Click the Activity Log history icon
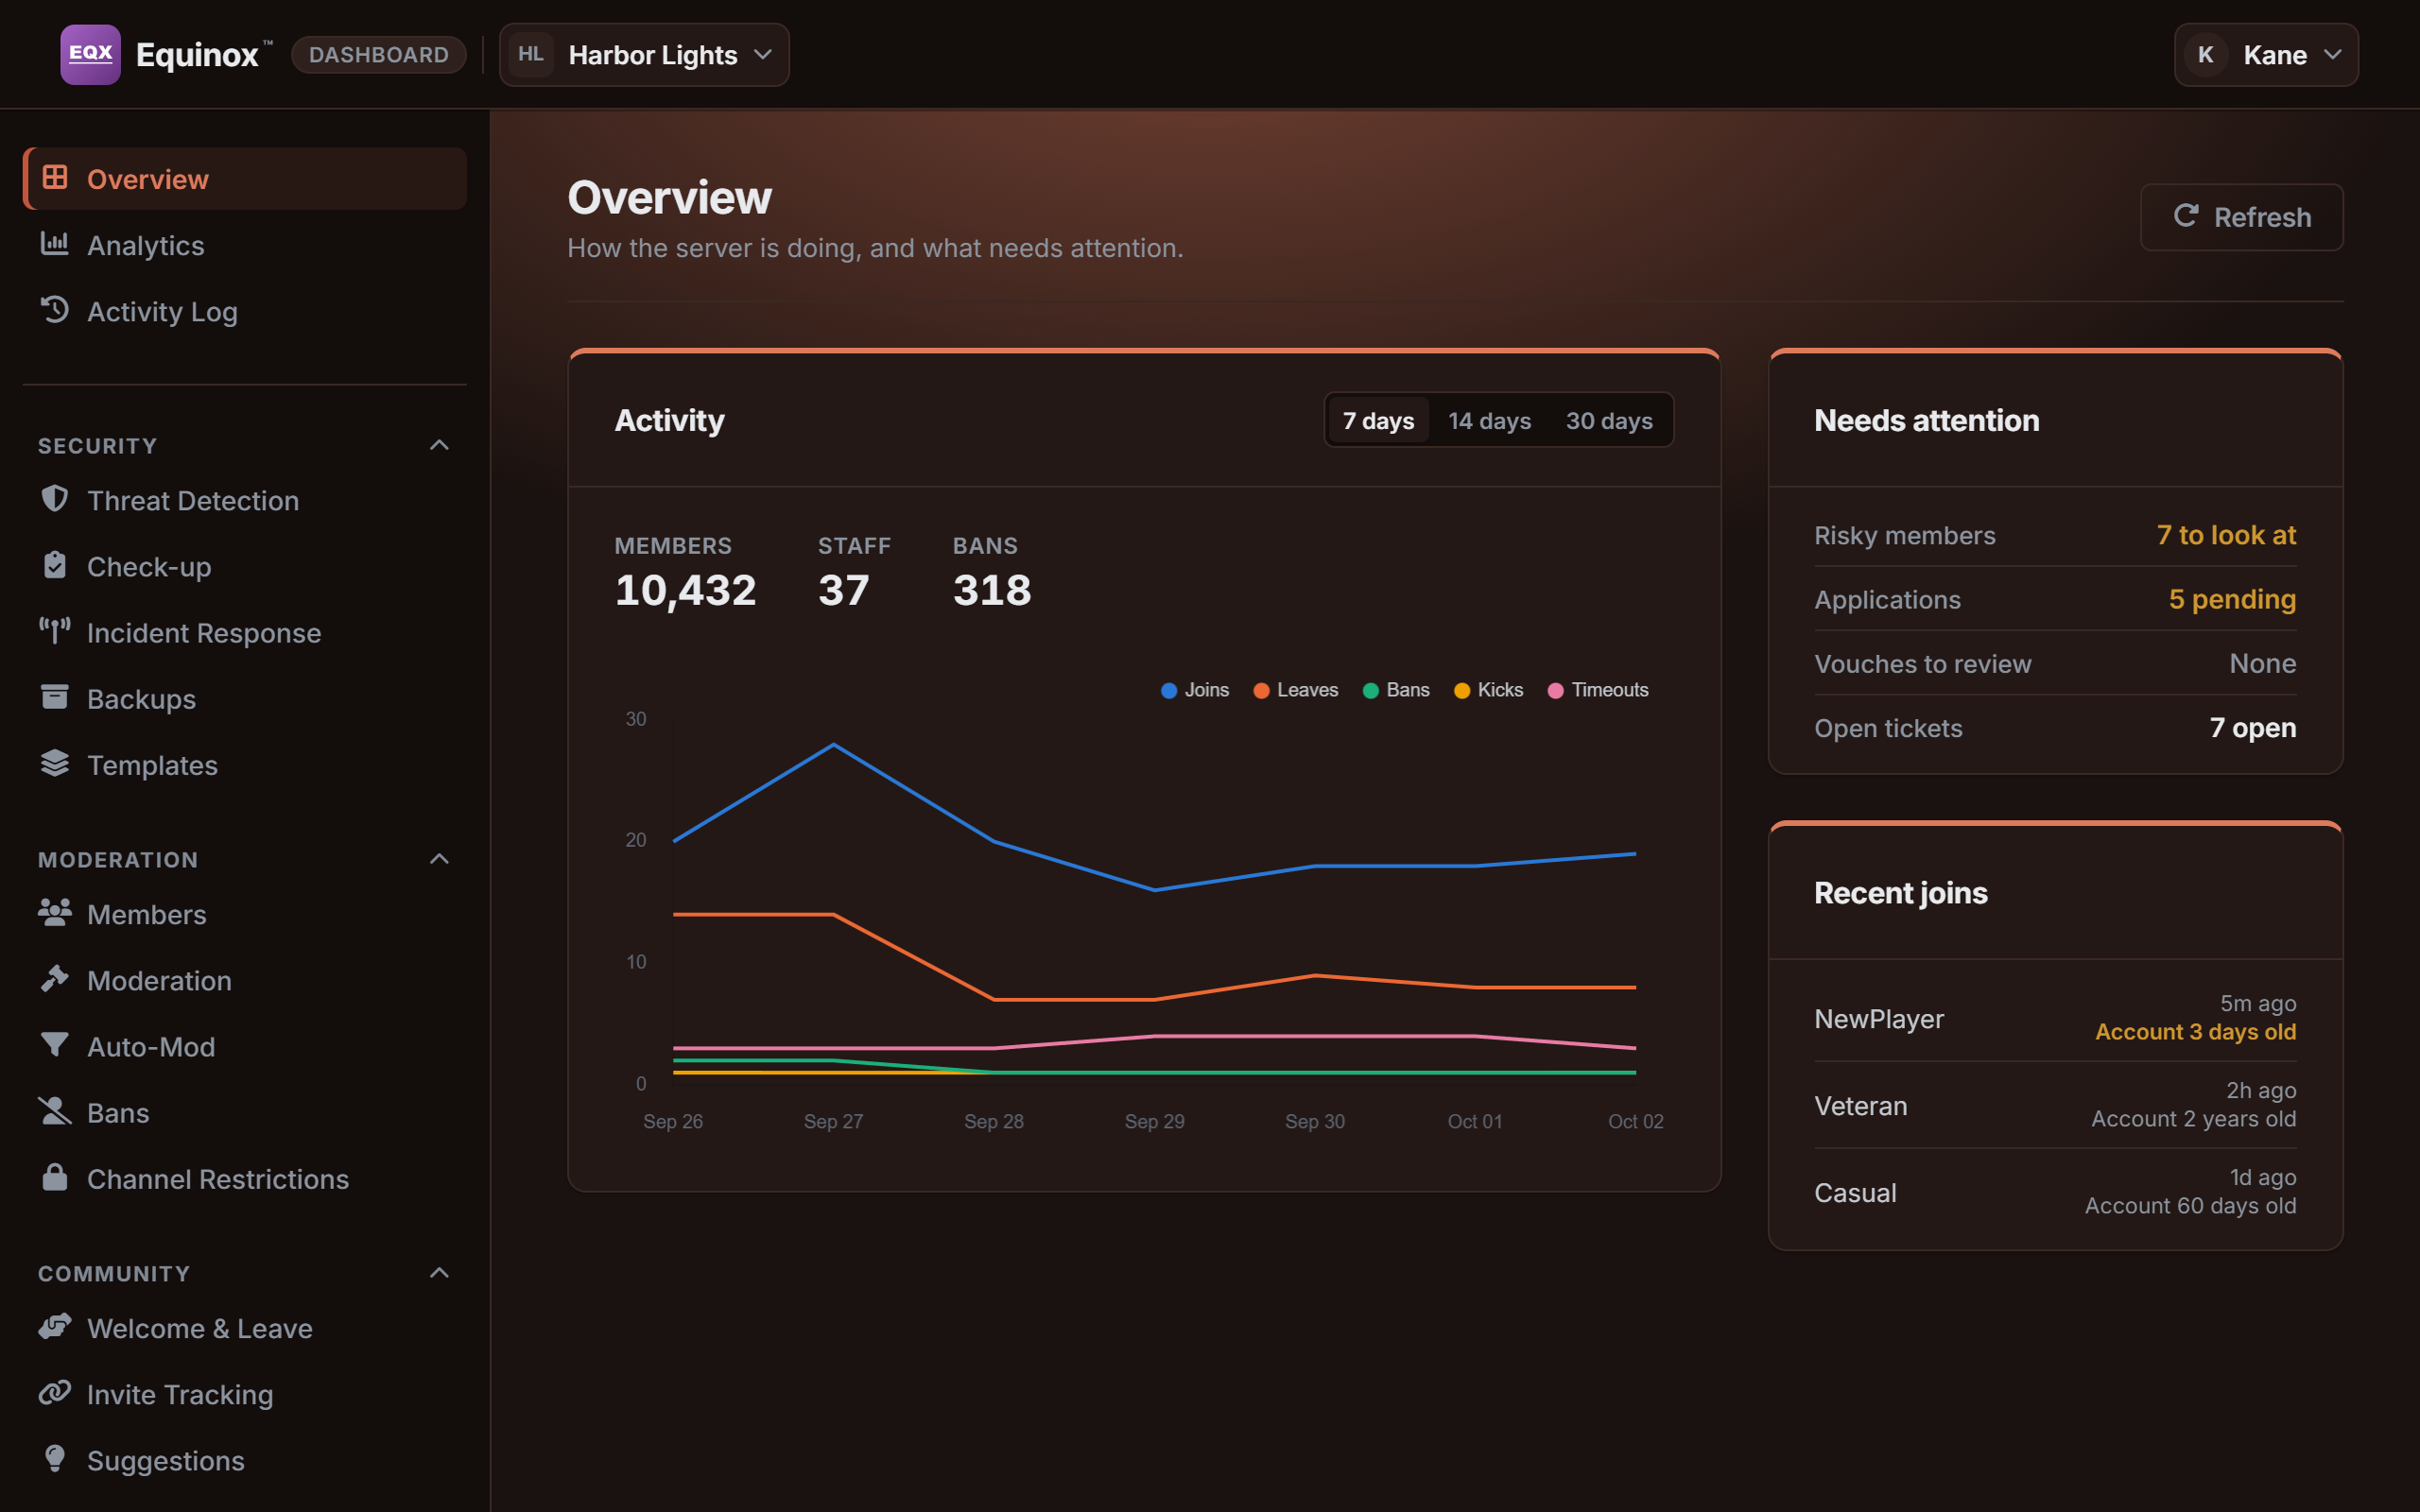The width and height of the screenshot is (2420, 1512). [x=55, y=310]
